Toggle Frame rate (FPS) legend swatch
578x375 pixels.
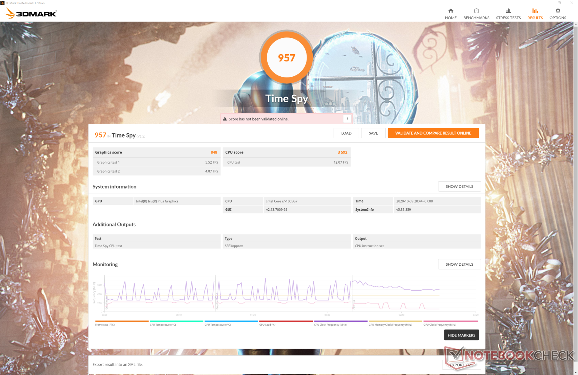point(122,321)
